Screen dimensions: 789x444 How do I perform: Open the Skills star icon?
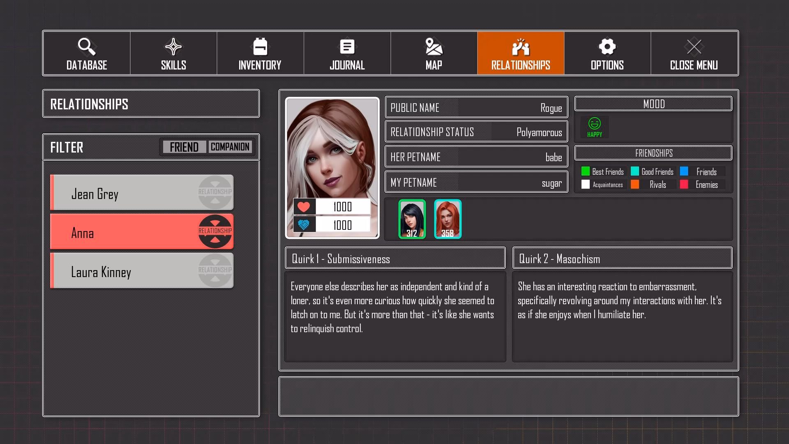(173, 47)
